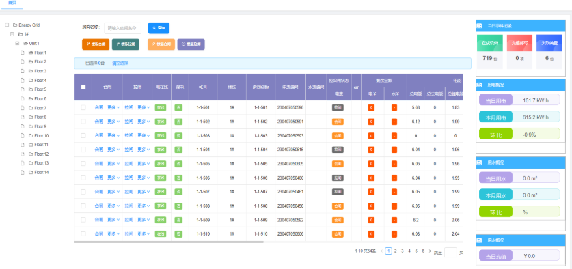Check the checkbox for row 1-1-508
572x269 pixels.
(83, 206)
